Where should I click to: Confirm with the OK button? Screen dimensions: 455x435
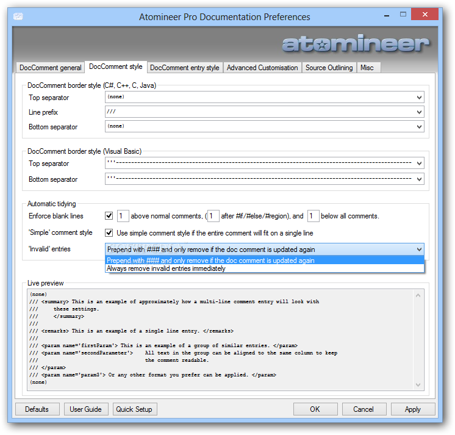(x=315, y=409)
